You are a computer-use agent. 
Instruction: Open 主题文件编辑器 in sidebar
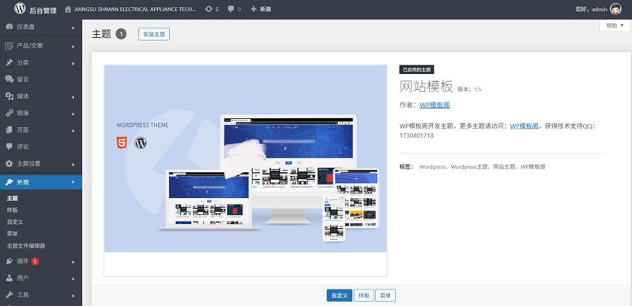click(26, 245)
